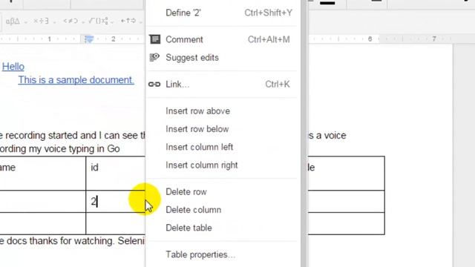
Task: Open math operations equation dropdown
Action: tap(101, 22)
